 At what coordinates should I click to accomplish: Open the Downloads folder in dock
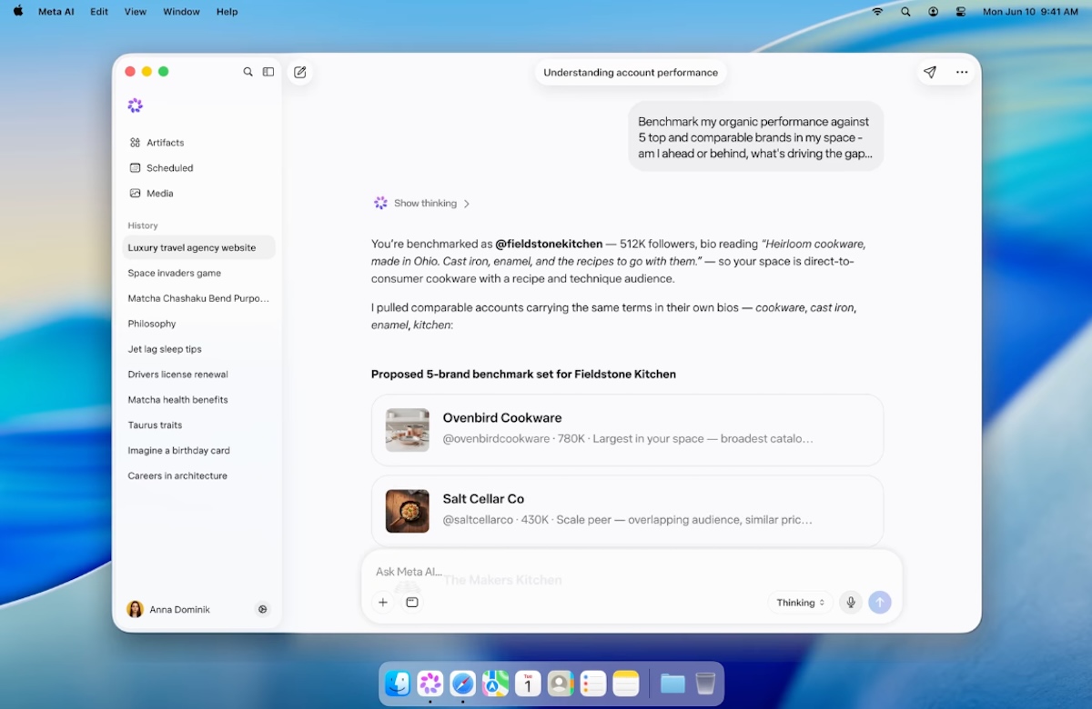tap(672, 684)
